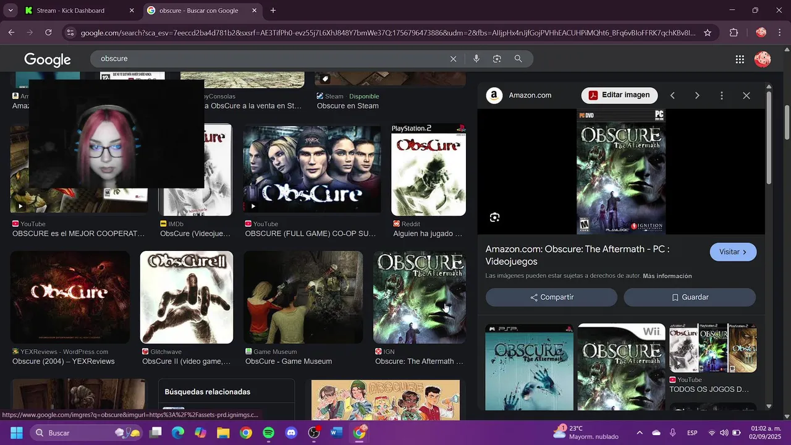791x445 pixels.
Task: Select obscure - Buscar con Google tab
Action: pyautogui.click(x=202, y=11)
